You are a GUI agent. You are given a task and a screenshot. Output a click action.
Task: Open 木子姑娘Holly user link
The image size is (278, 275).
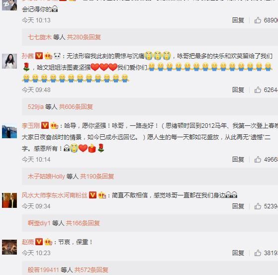click(x=46, y=177)
